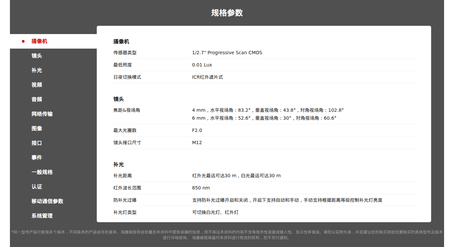
Task: Click the footer disclaimer about 海康威视
Action: pos(227,235)
